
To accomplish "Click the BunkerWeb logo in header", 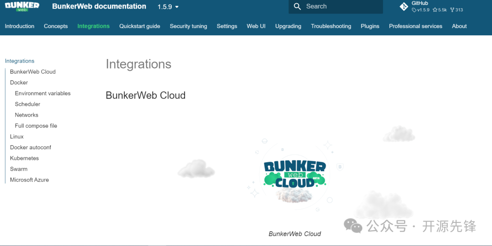I will [22, 6].
